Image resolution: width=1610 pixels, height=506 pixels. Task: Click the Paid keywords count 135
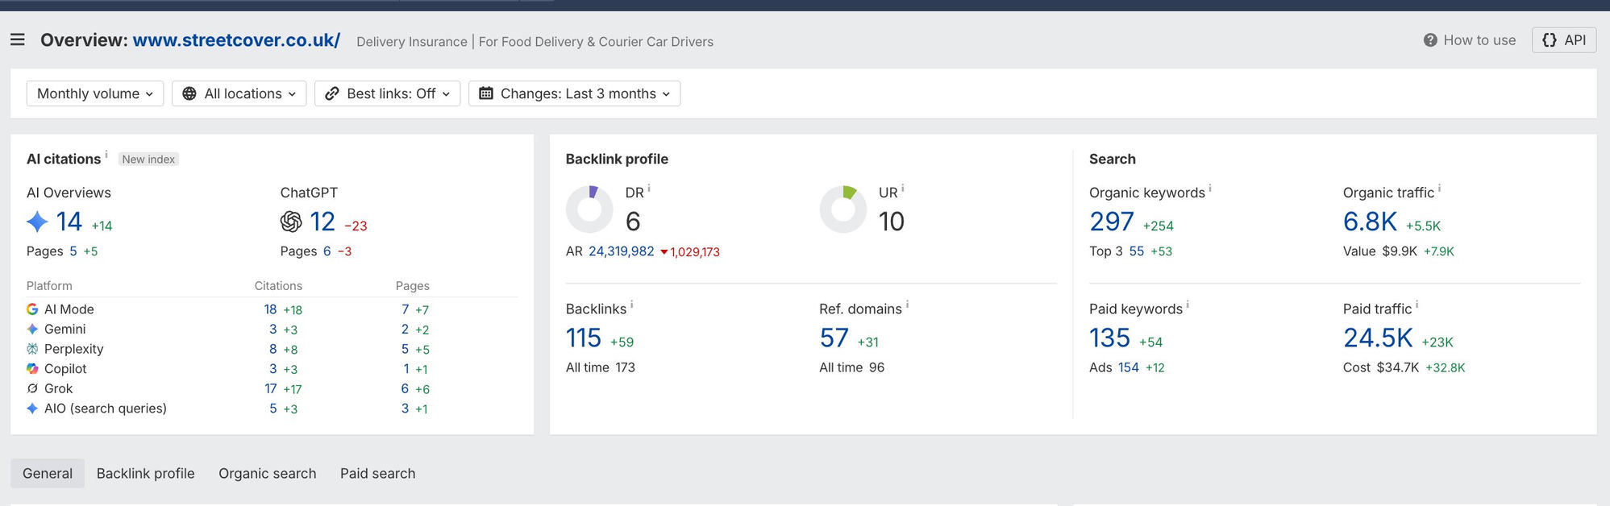pyautogui.click(x=1110, y=338)
